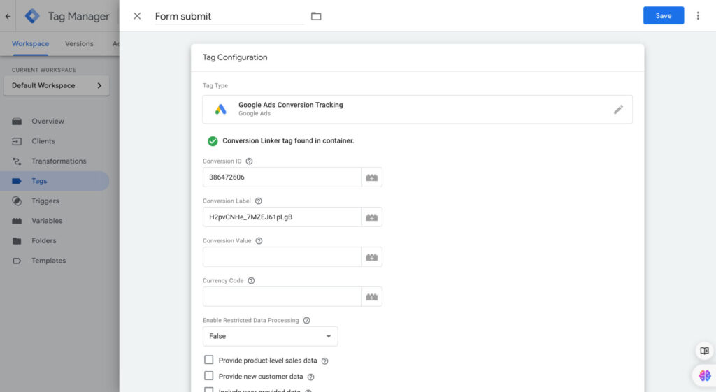The width and height of the screenshot is (716, 392).
Task: Click the blue Save button
Action: point(663,15)
